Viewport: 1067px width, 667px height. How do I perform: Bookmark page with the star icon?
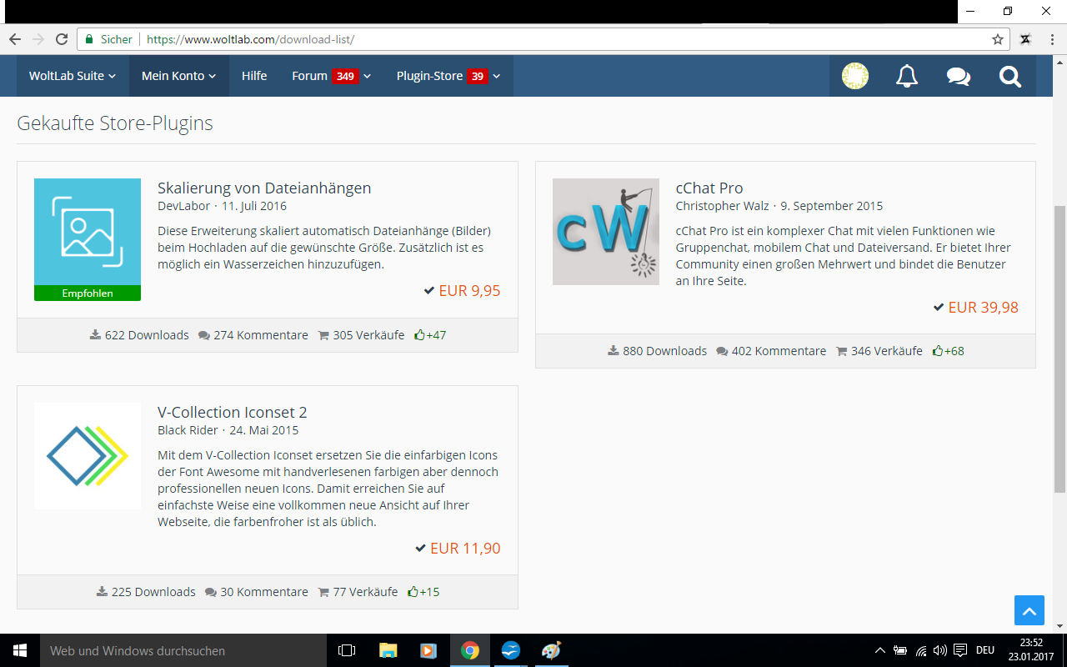997,39
